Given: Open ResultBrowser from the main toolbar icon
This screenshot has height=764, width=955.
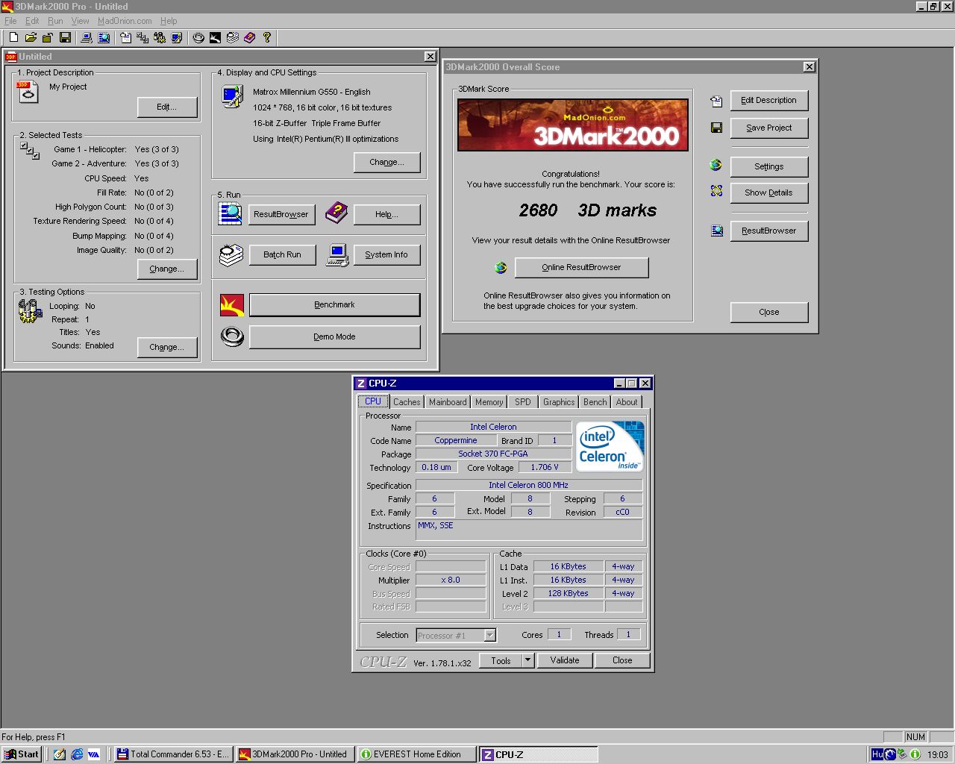Looking at the screenshot, I should 104,37.
